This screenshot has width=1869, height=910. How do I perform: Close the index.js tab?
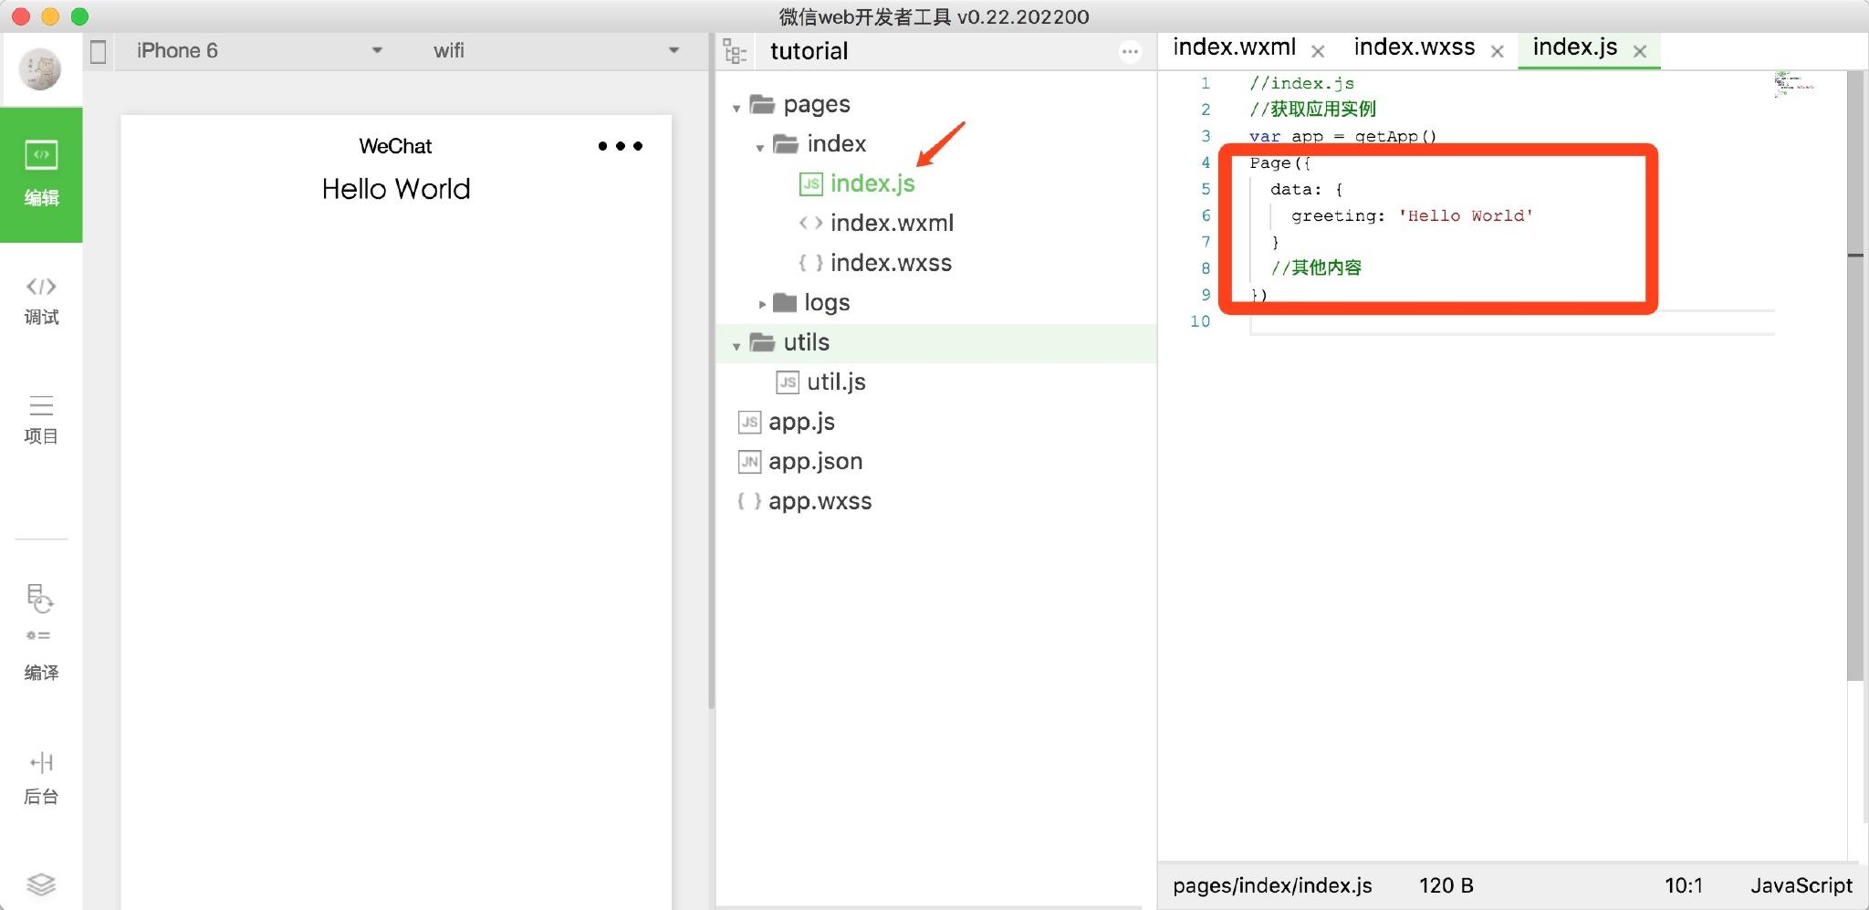point(1640,52)
